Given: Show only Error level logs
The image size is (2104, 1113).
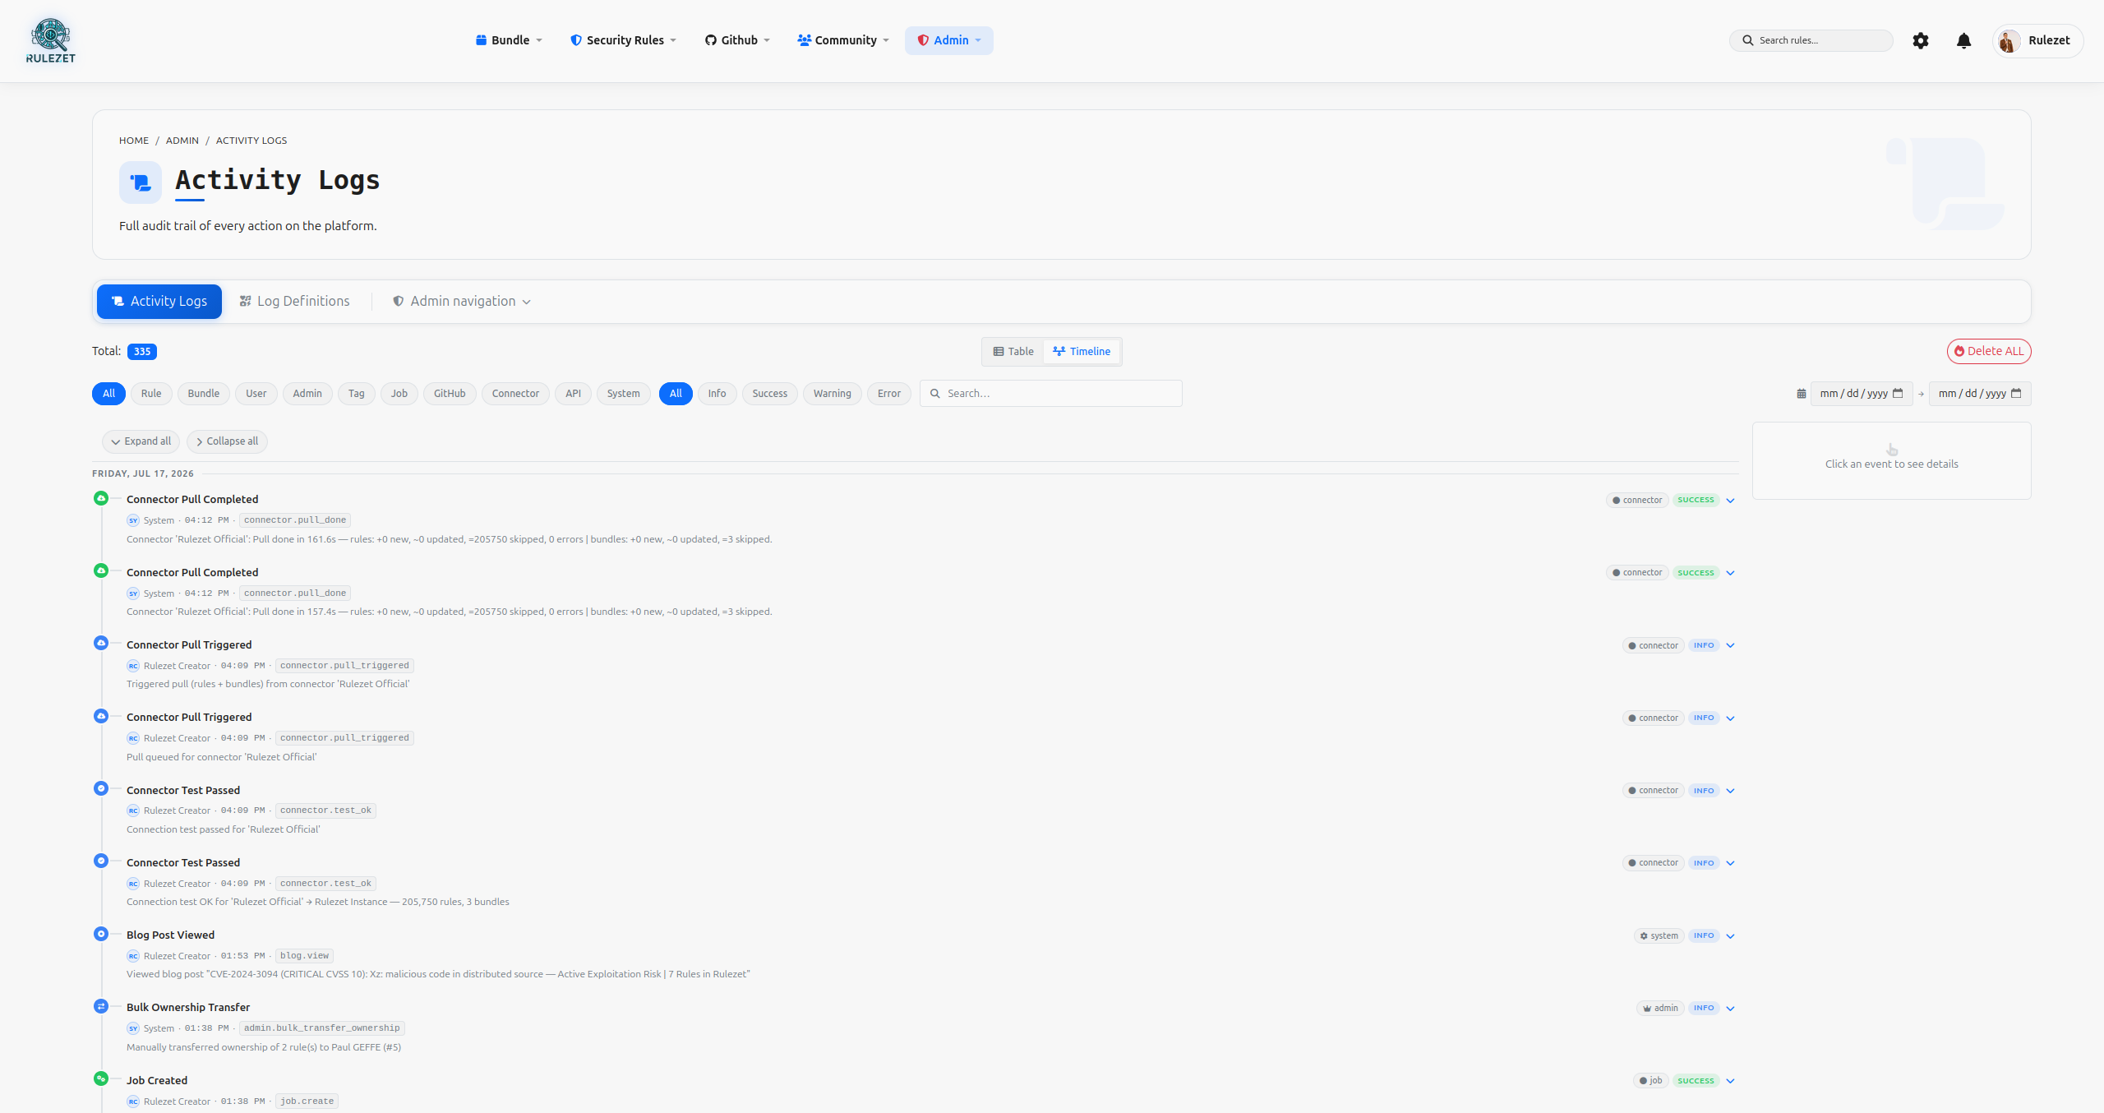Looking at the screenshot, I should tap(889, 394).
